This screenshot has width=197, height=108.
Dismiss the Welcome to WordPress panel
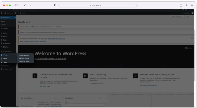pos(189,48)
